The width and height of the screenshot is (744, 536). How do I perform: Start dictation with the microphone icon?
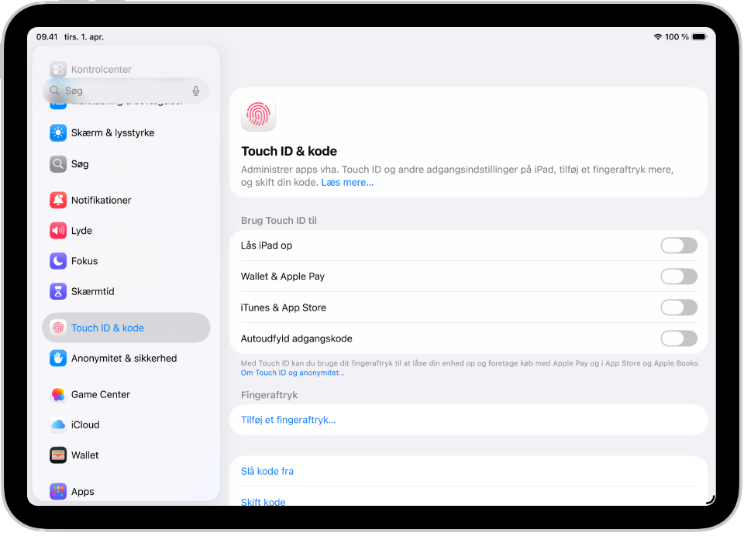point(196,91)
